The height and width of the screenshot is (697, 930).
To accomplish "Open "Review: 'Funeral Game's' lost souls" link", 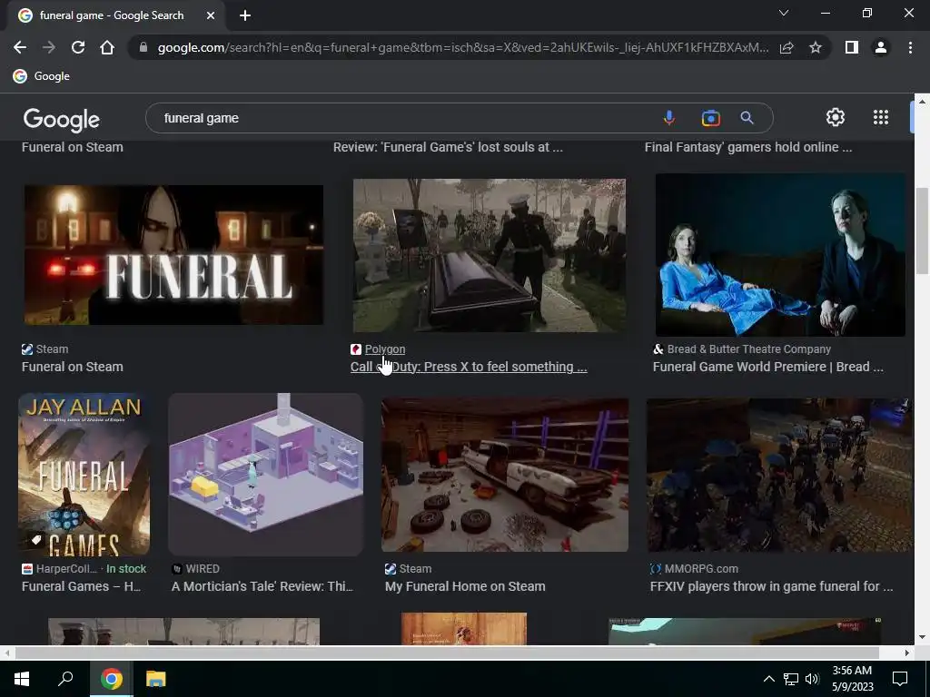I will point(448,147).
